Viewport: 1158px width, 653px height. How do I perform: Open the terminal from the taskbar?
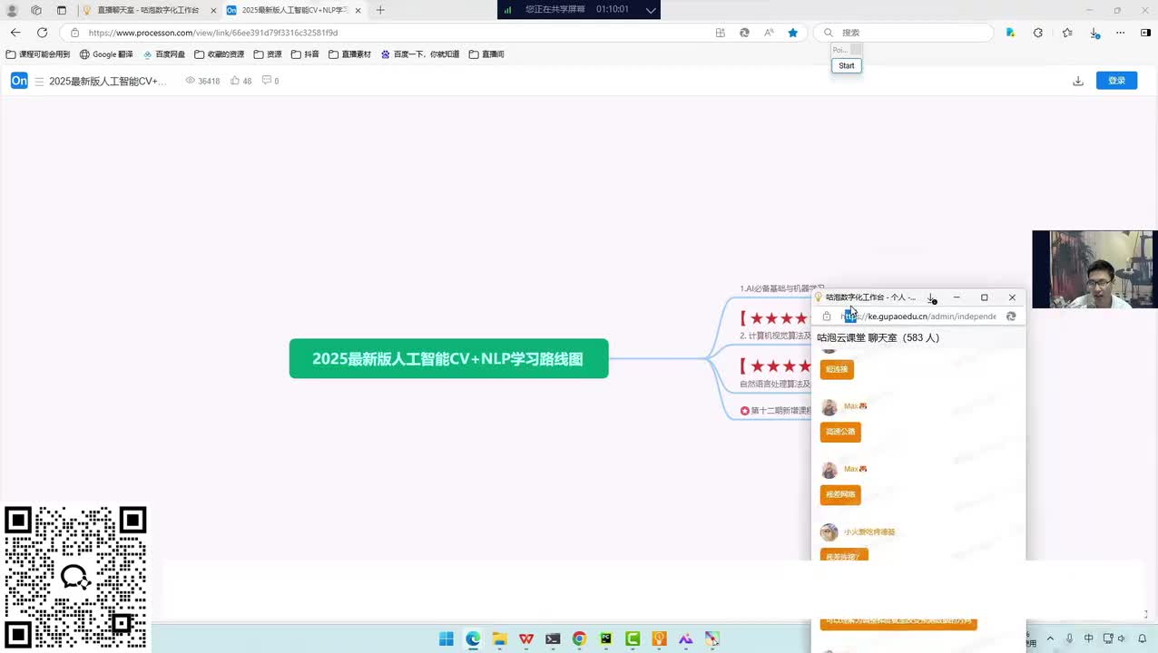pos(553,638)
